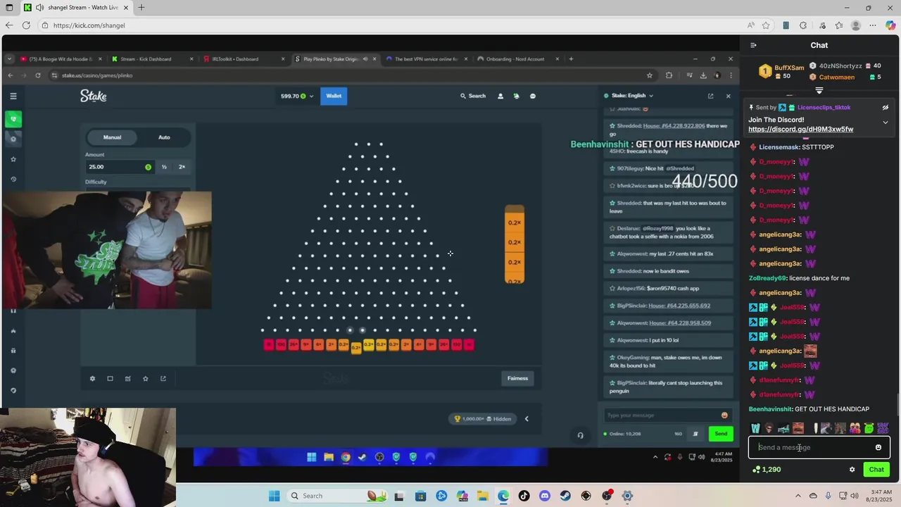This screenshot has height=507, width=901.
Task: Click ZoBready69's username in chat
Action: (x=767, y=278)
